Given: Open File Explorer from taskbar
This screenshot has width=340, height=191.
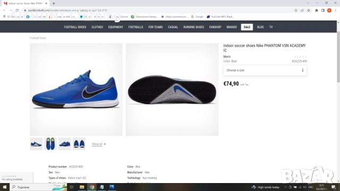Looking at the screenshot, I should coord(82,187).
